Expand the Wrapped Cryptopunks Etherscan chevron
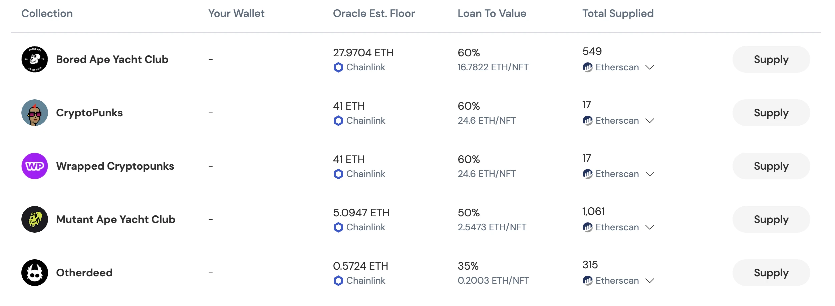The height and width of the screenshot is (306, 835). (649, 174)
